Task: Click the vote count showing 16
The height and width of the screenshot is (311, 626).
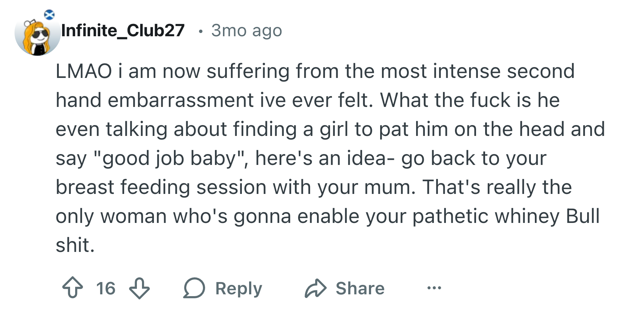Action: point(106,288)
